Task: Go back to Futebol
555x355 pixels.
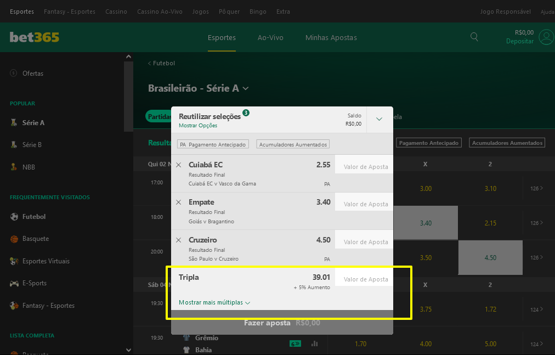Action: tap(161, 63)
